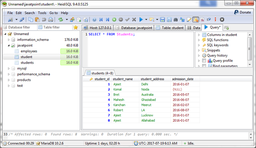Expand Query history helper node
256x148 pixels.
(x=199, y=55)
